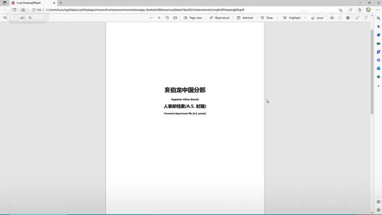Click the Add text button
The height and width of the screenshot is (215, 382).
click(x=245, y=18)
